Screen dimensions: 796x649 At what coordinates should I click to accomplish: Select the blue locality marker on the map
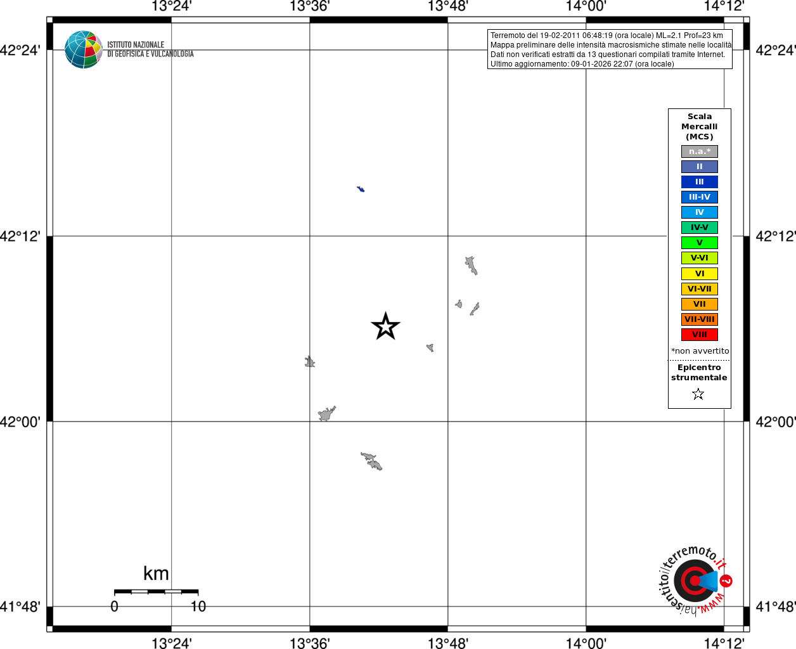361,189
